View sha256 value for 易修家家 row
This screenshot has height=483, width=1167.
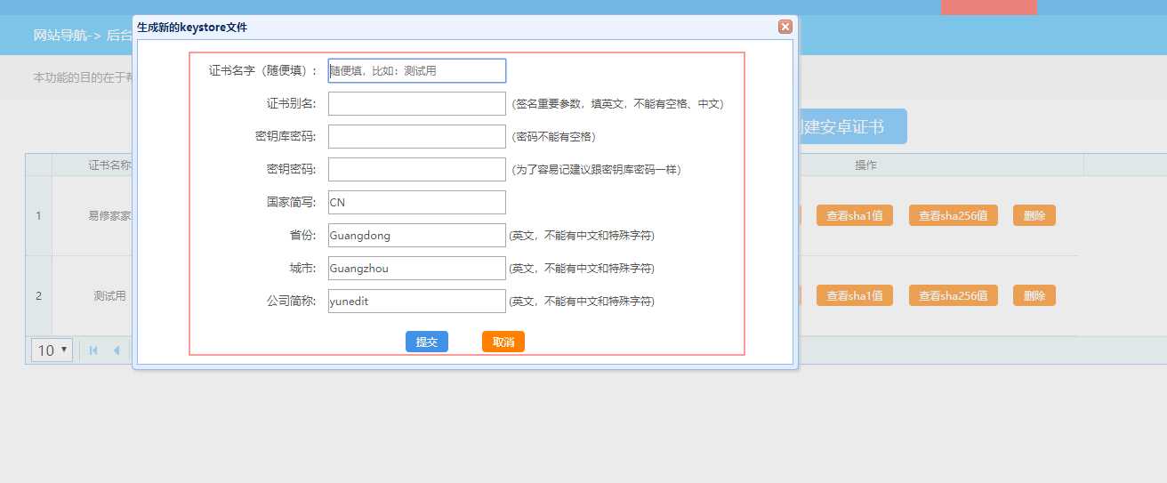(954, 215)
